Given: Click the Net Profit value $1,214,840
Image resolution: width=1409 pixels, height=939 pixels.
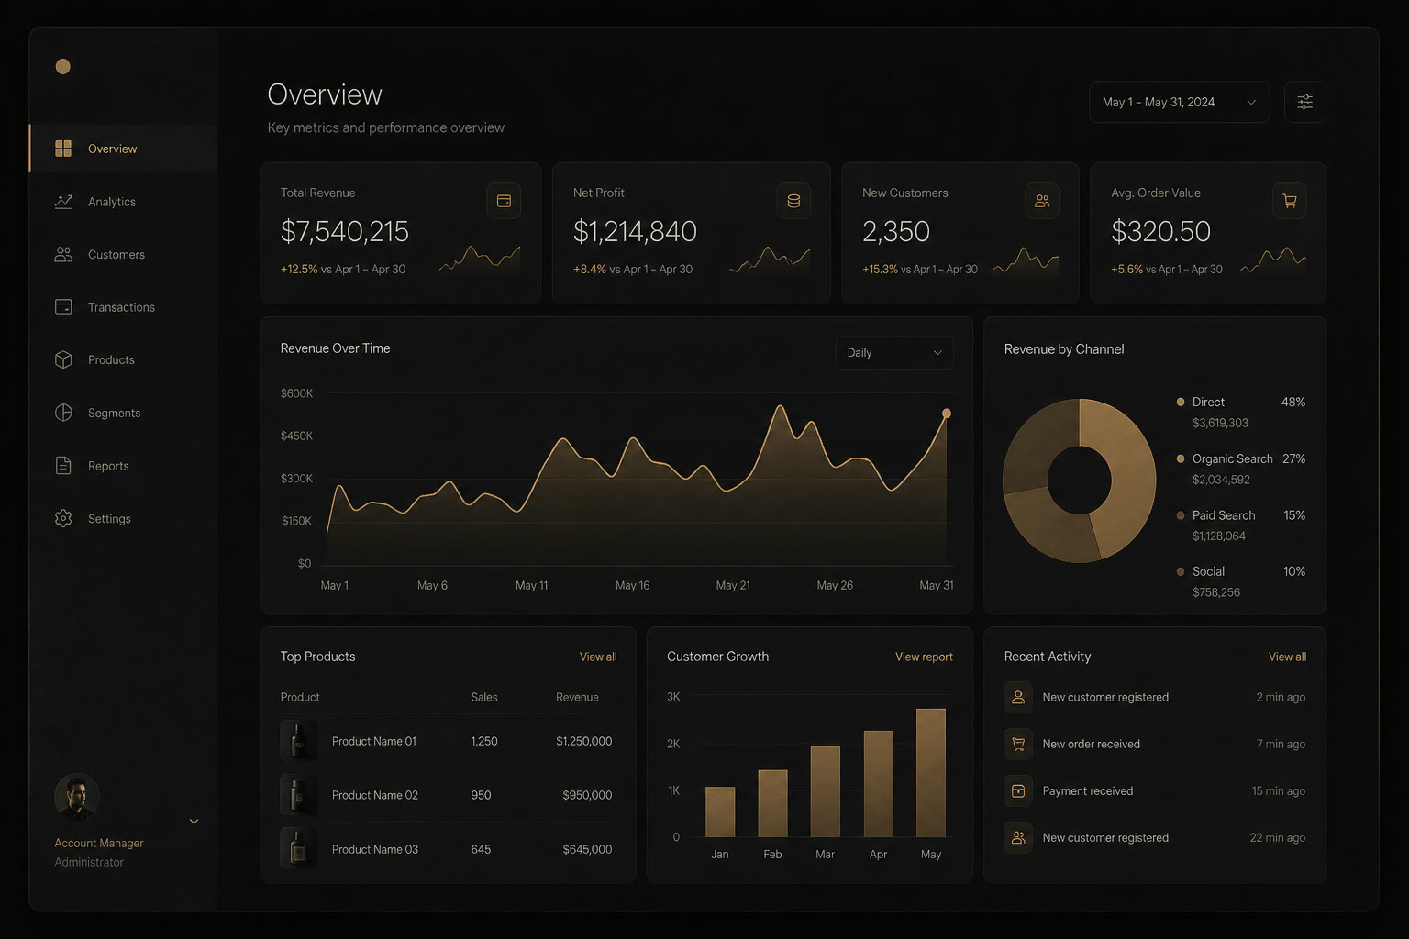Looking at the screenshot, I should pyautogui.click(x=635, y=232).
